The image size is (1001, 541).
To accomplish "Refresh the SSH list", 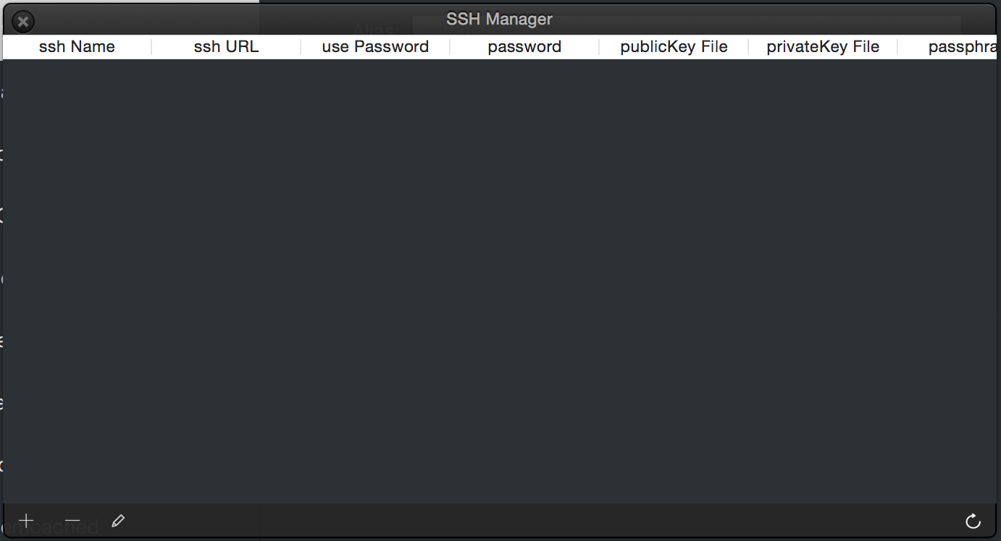I will (x=973, y=521).
